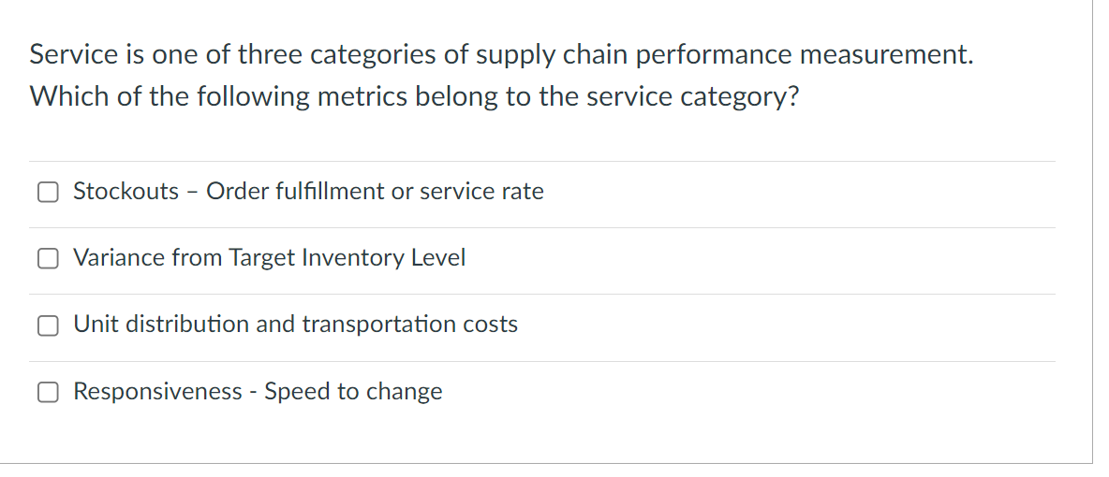
Task: Click 'performance measurement' in the question text
Action: coord(805,55)
